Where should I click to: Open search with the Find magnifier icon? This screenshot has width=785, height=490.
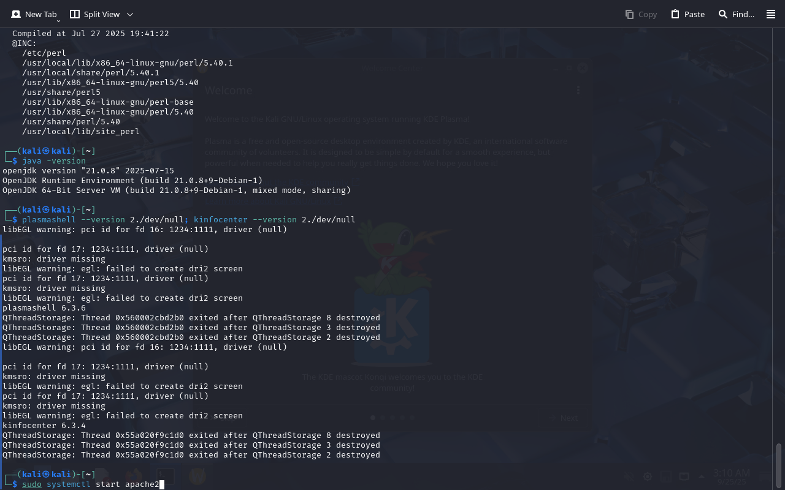tap(723, 14)
